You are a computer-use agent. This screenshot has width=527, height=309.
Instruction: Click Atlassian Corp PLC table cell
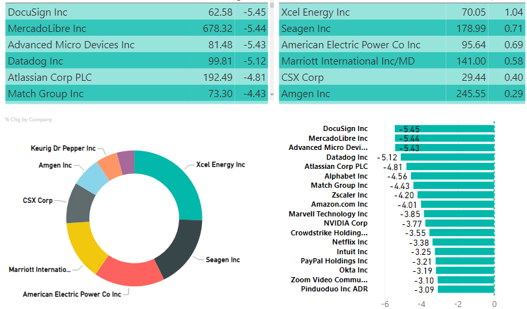[x=50, y=78]
